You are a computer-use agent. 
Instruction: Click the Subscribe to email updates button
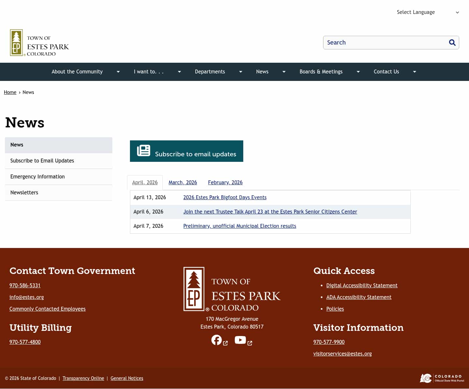[x=186, y=151]
